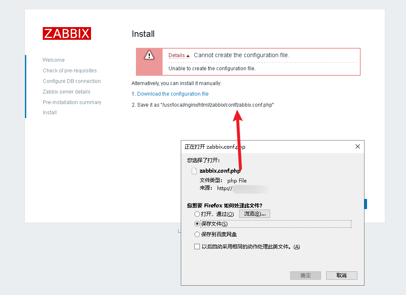Click the zabbix.conf.php file icon in dialog

coord(194,171)
